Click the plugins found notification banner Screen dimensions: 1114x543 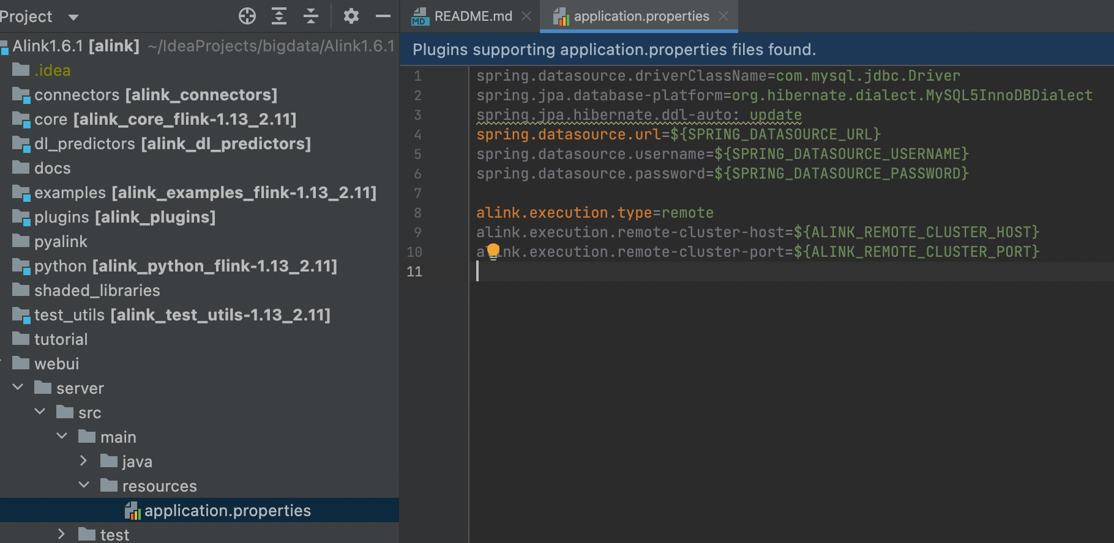pos(757,50)
